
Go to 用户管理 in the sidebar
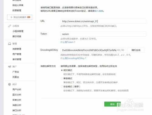point(17,54)
